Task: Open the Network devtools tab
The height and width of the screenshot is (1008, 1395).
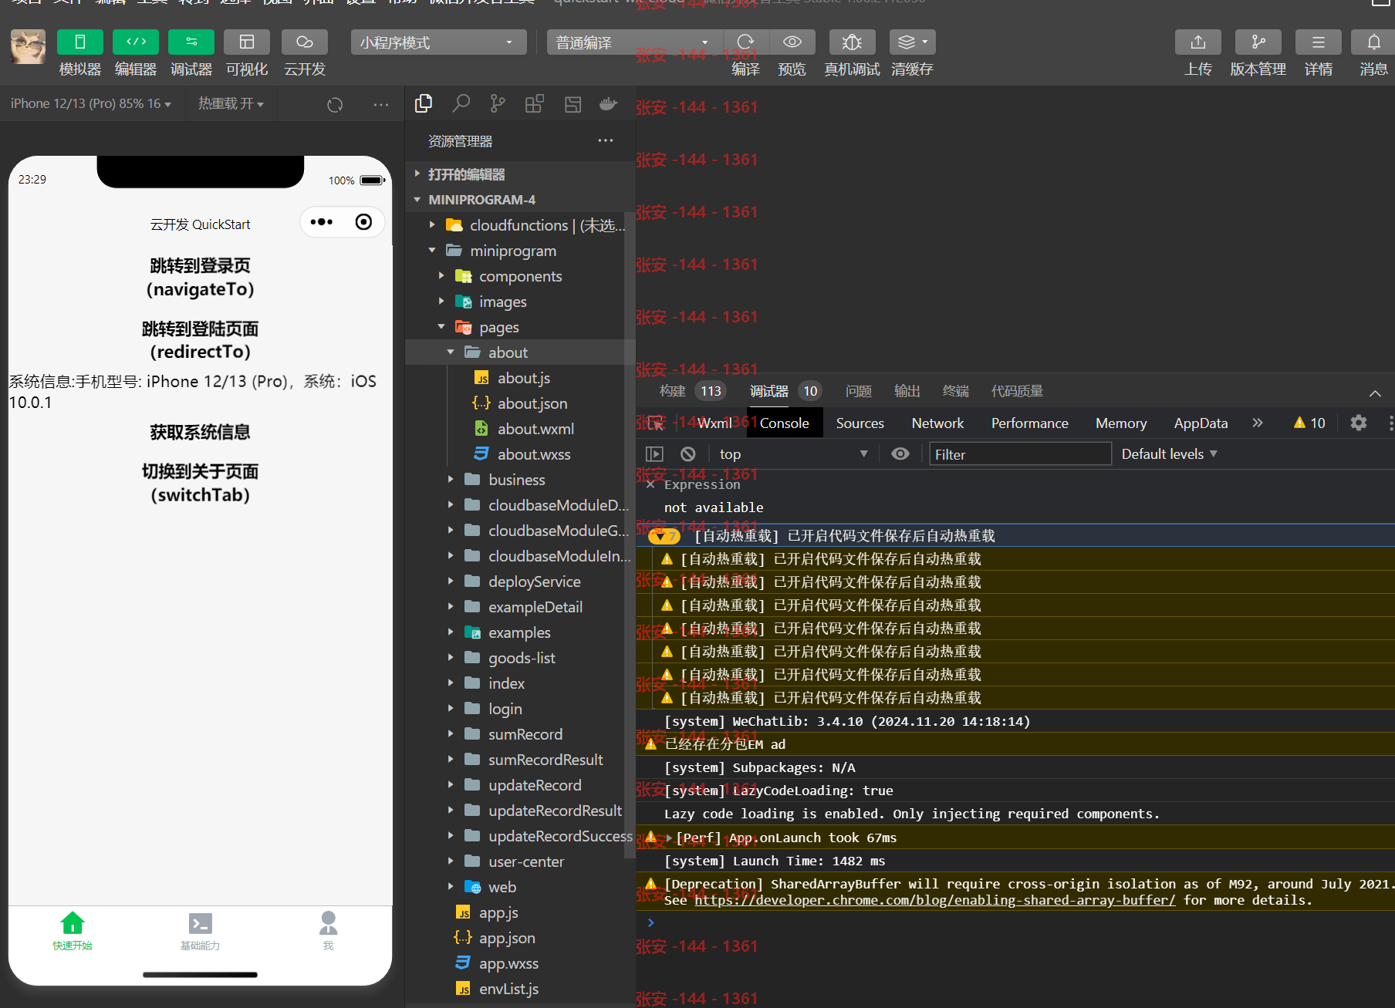Action: 937,423
